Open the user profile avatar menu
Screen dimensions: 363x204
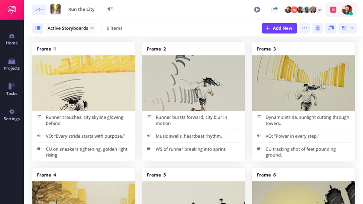347,10
